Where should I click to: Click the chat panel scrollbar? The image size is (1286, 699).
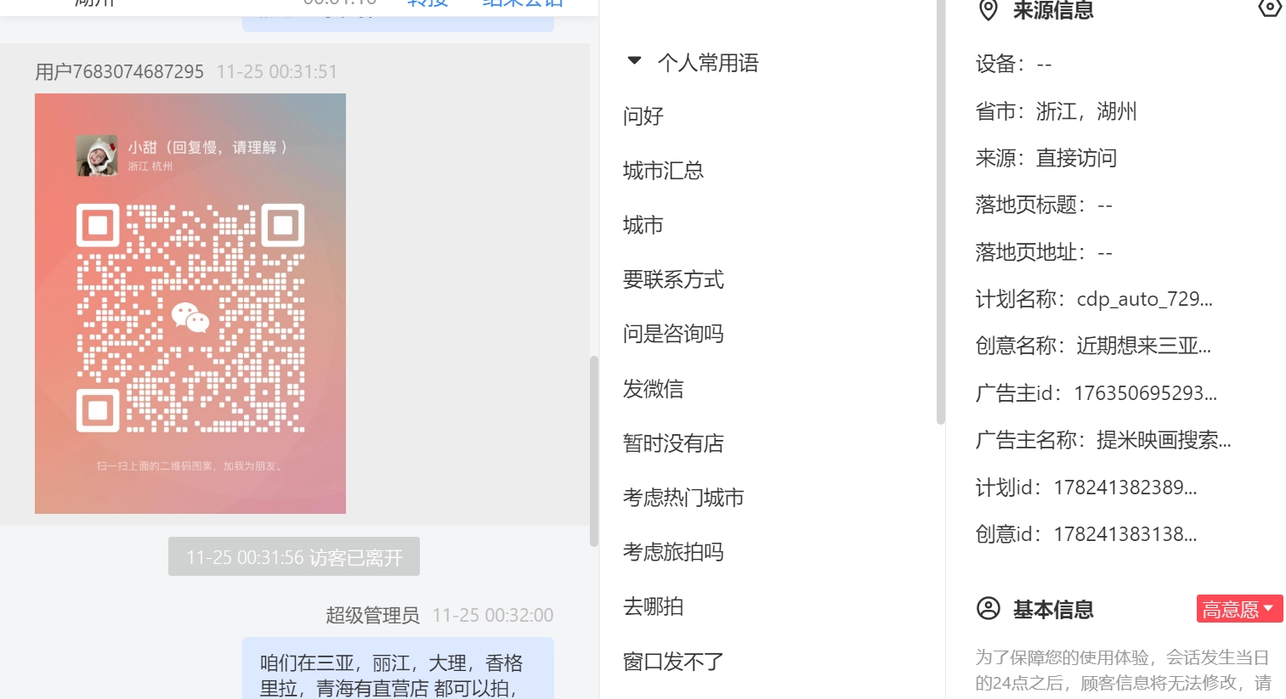[x=594, y=451]
